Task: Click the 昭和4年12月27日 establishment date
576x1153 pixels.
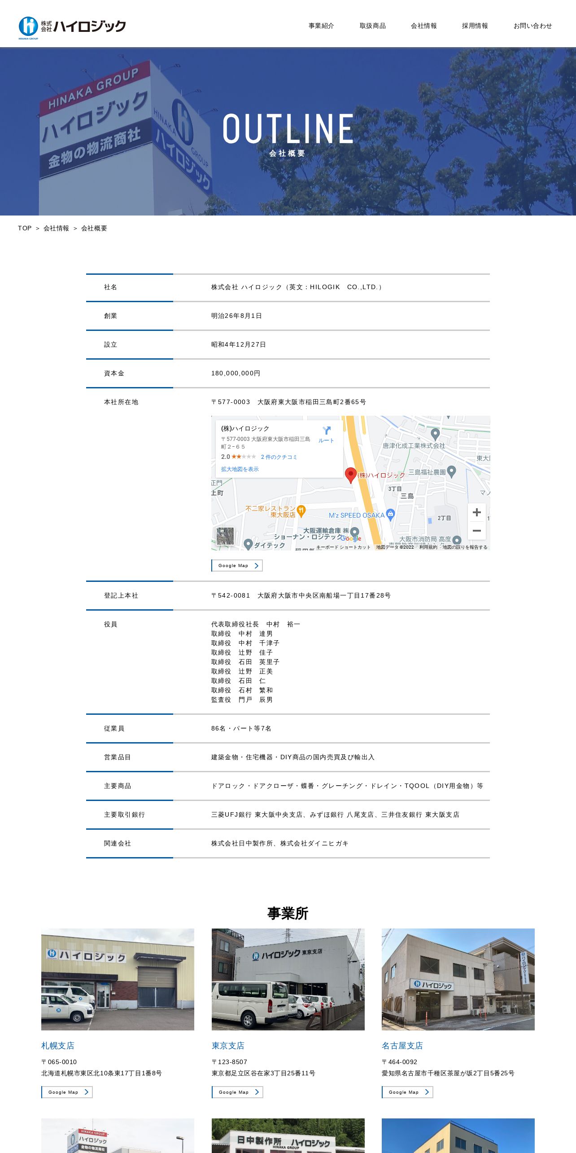Action: pos(239,344)
